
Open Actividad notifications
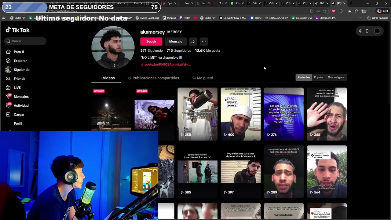point(17,106)
